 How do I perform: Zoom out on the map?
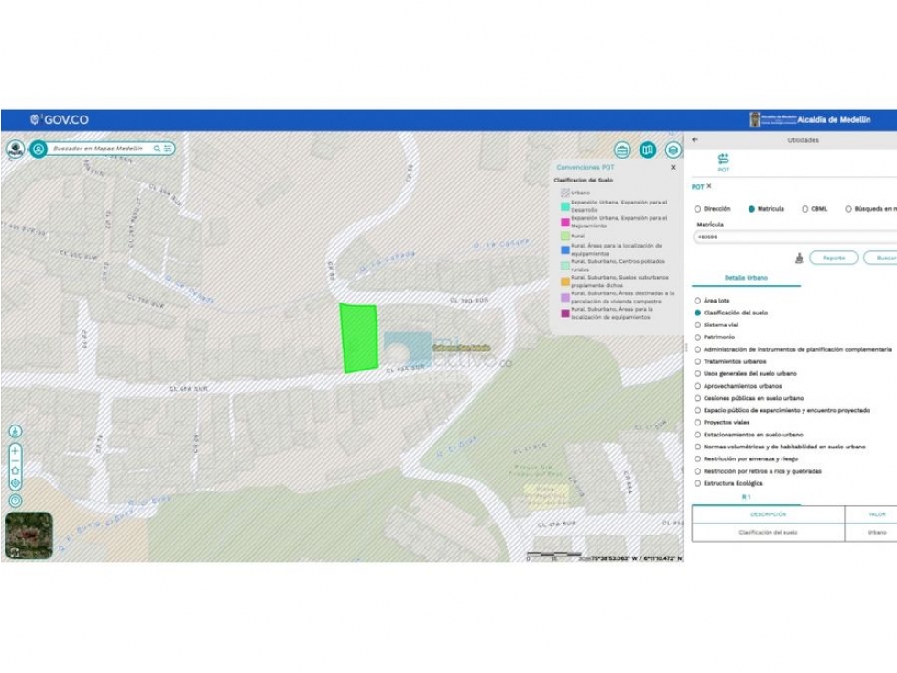click(x=16, y=460)
